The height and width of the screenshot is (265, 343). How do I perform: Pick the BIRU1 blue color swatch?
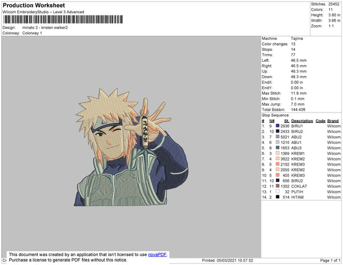pos(278,126)
